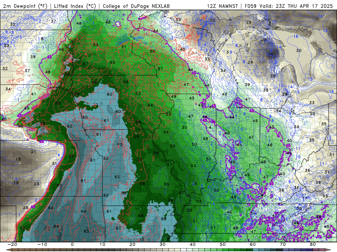The width and height of the screenshot is (337, 252).
Task: Click the "0" color scale label
Action: tap(72, 244)
